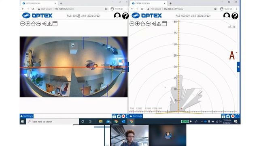Expand Settings panel in the left window
259x146 pixels.
[x=27, y=116]
